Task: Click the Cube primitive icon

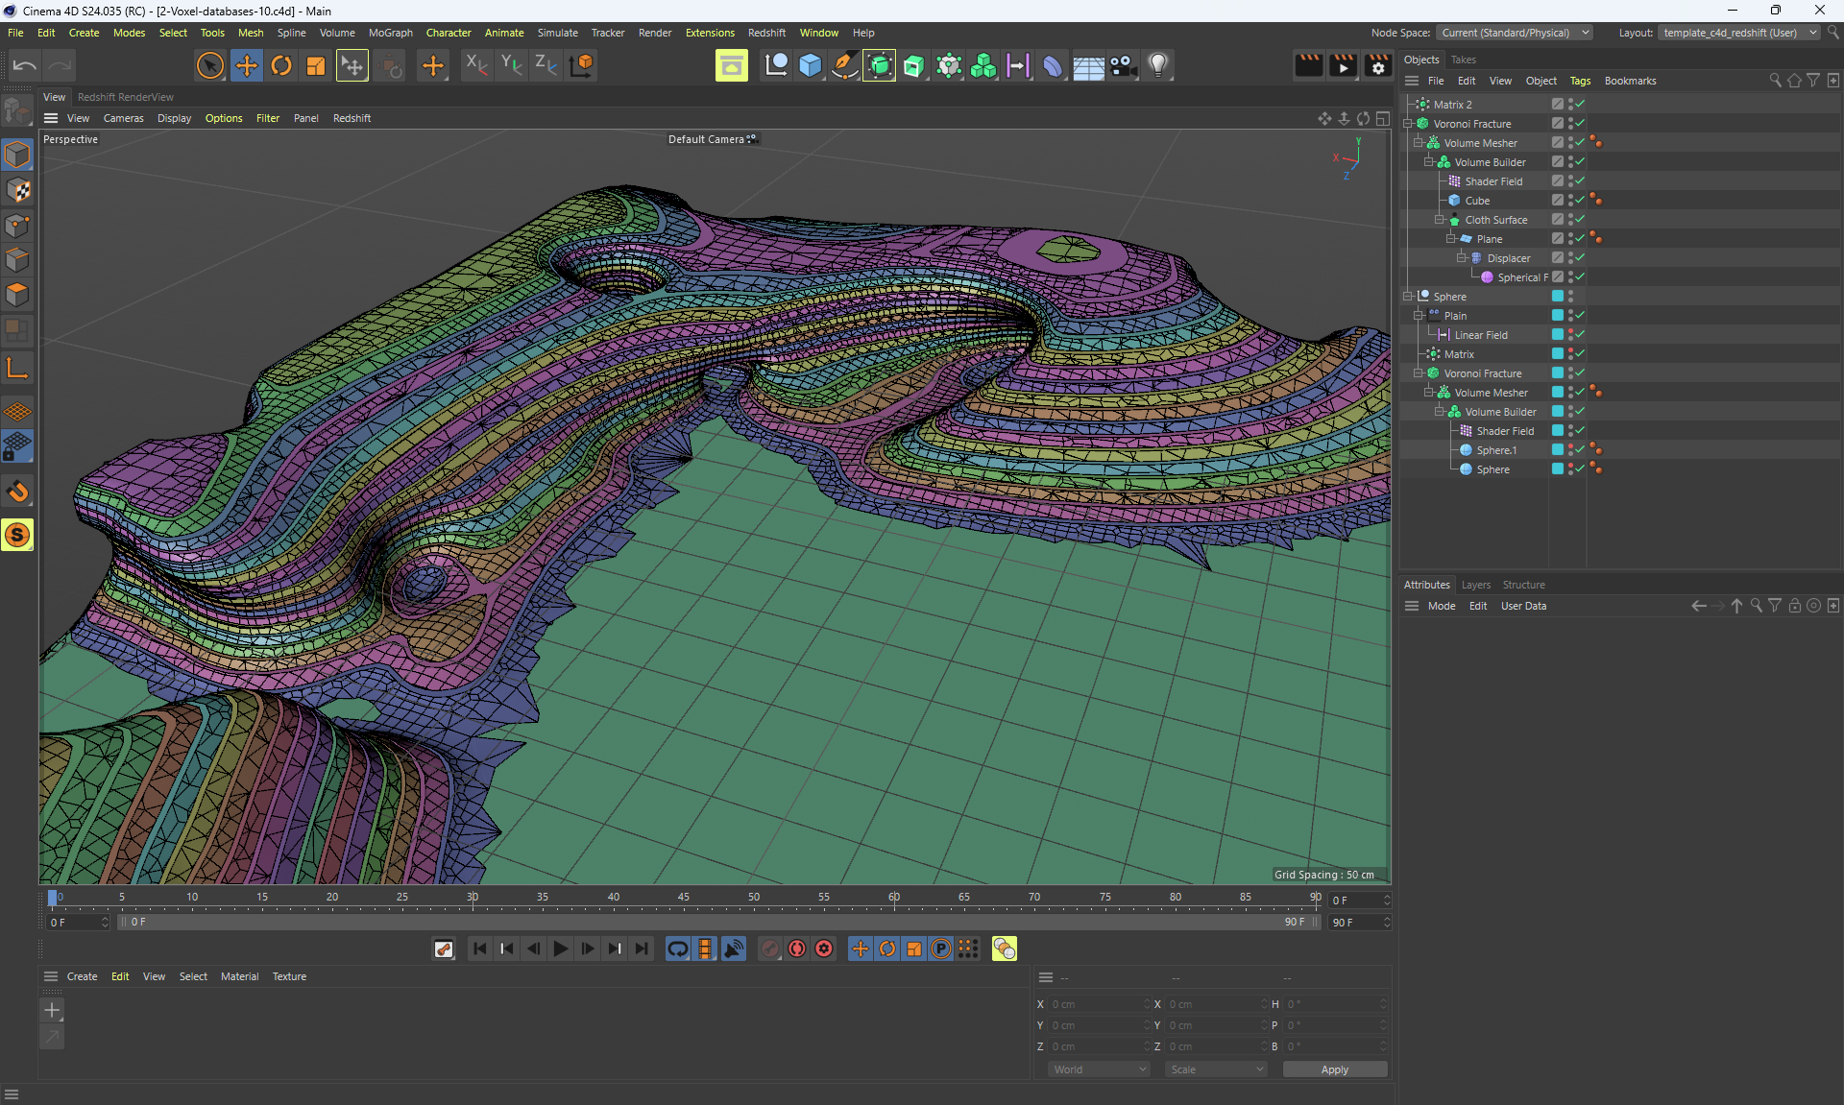Action: (811, 65)
